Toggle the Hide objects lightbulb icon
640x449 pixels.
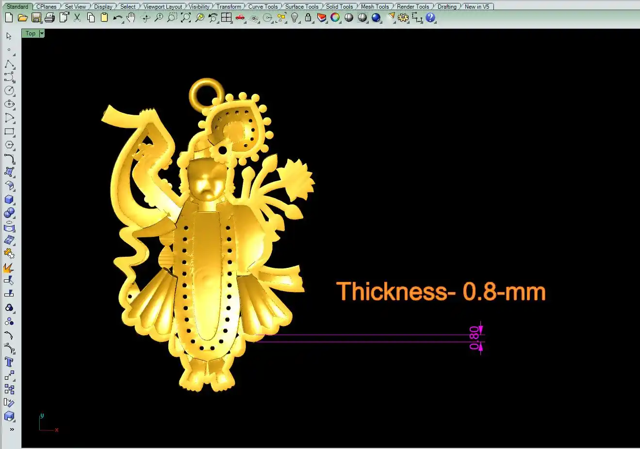(295, 18)
